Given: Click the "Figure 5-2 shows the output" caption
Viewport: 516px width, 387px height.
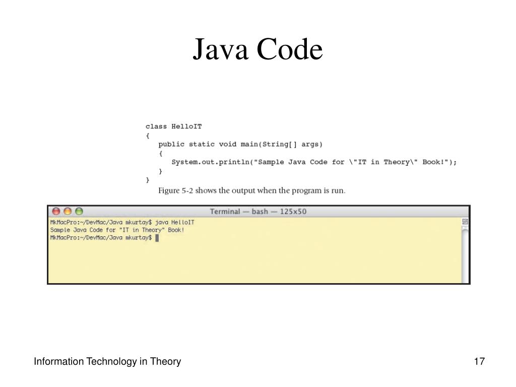Looking at the screenshot, I should click(252, 190).
